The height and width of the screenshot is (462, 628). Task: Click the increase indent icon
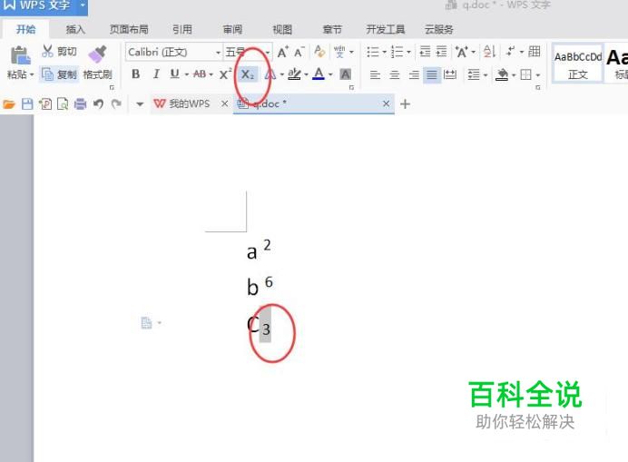tap(441, 52)
